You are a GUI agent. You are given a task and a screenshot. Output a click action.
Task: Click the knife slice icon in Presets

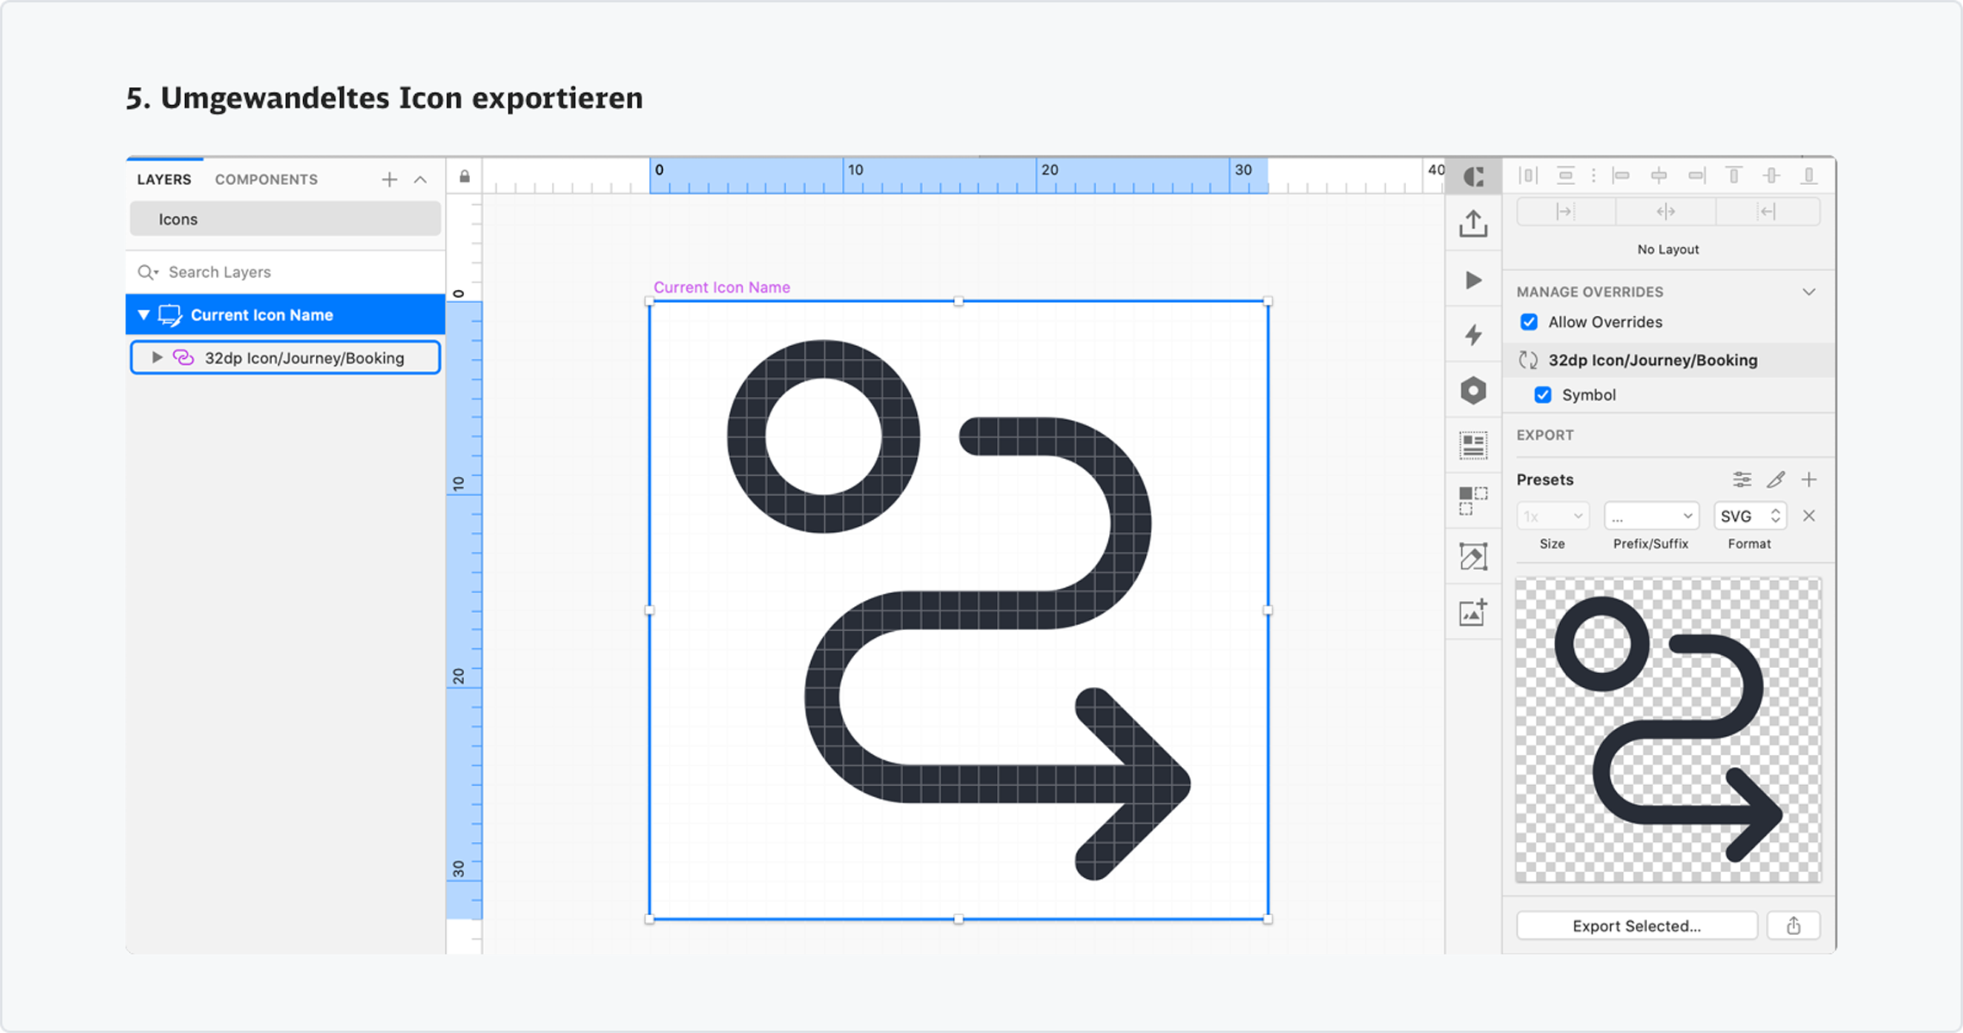click(1775, 479)
